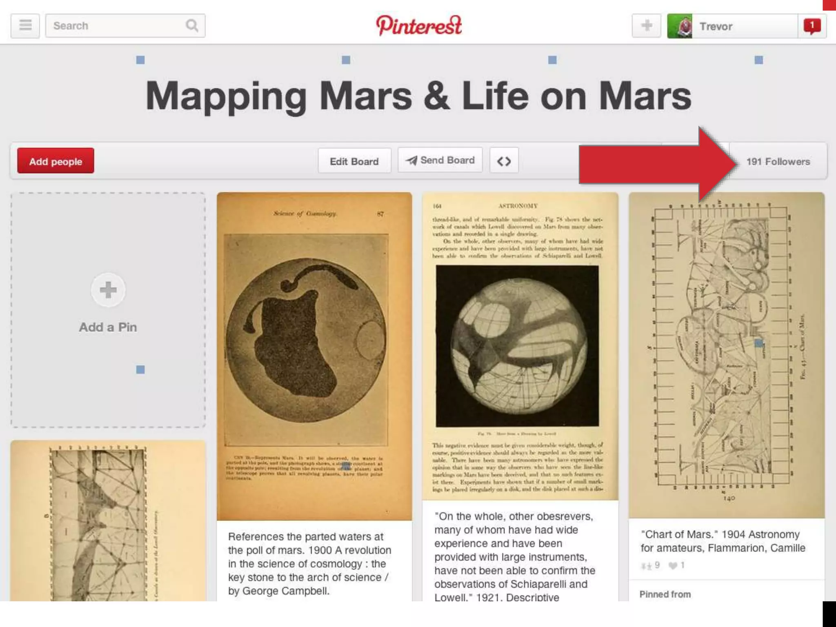The height and width of the screenshot is (627, 836).
Task: Click the Pinterest logo
Action: coord(418,25)
